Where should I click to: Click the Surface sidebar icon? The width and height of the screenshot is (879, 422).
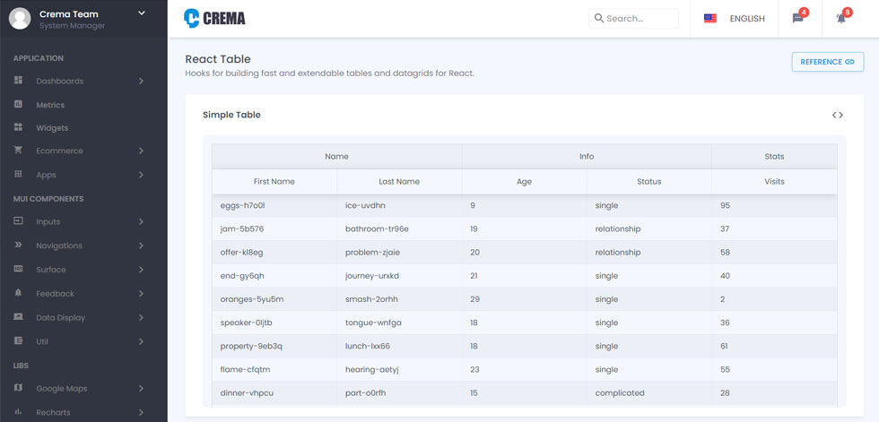point(19,269)
